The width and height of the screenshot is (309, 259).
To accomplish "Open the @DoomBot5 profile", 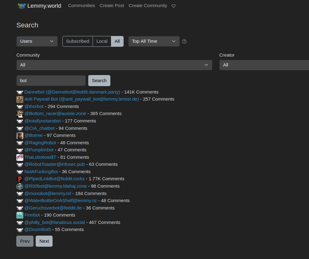I will click(x=38, y=230).
